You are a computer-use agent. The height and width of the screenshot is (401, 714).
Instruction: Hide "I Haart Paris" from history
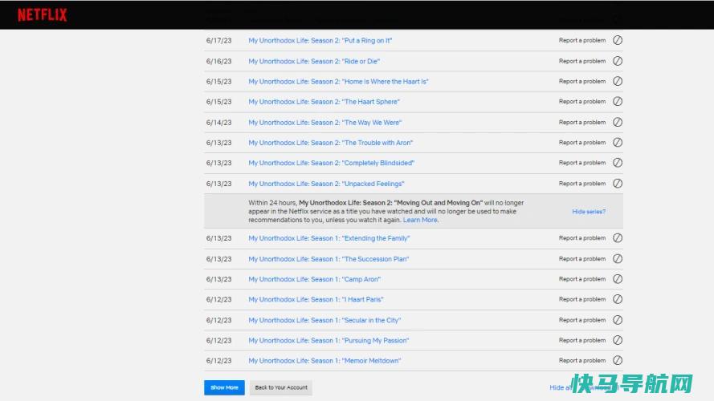[618, 299]
